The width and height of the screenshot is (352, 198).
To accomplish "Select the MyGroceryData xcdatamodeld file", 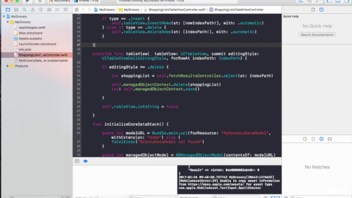I will (x=43, y=61).
